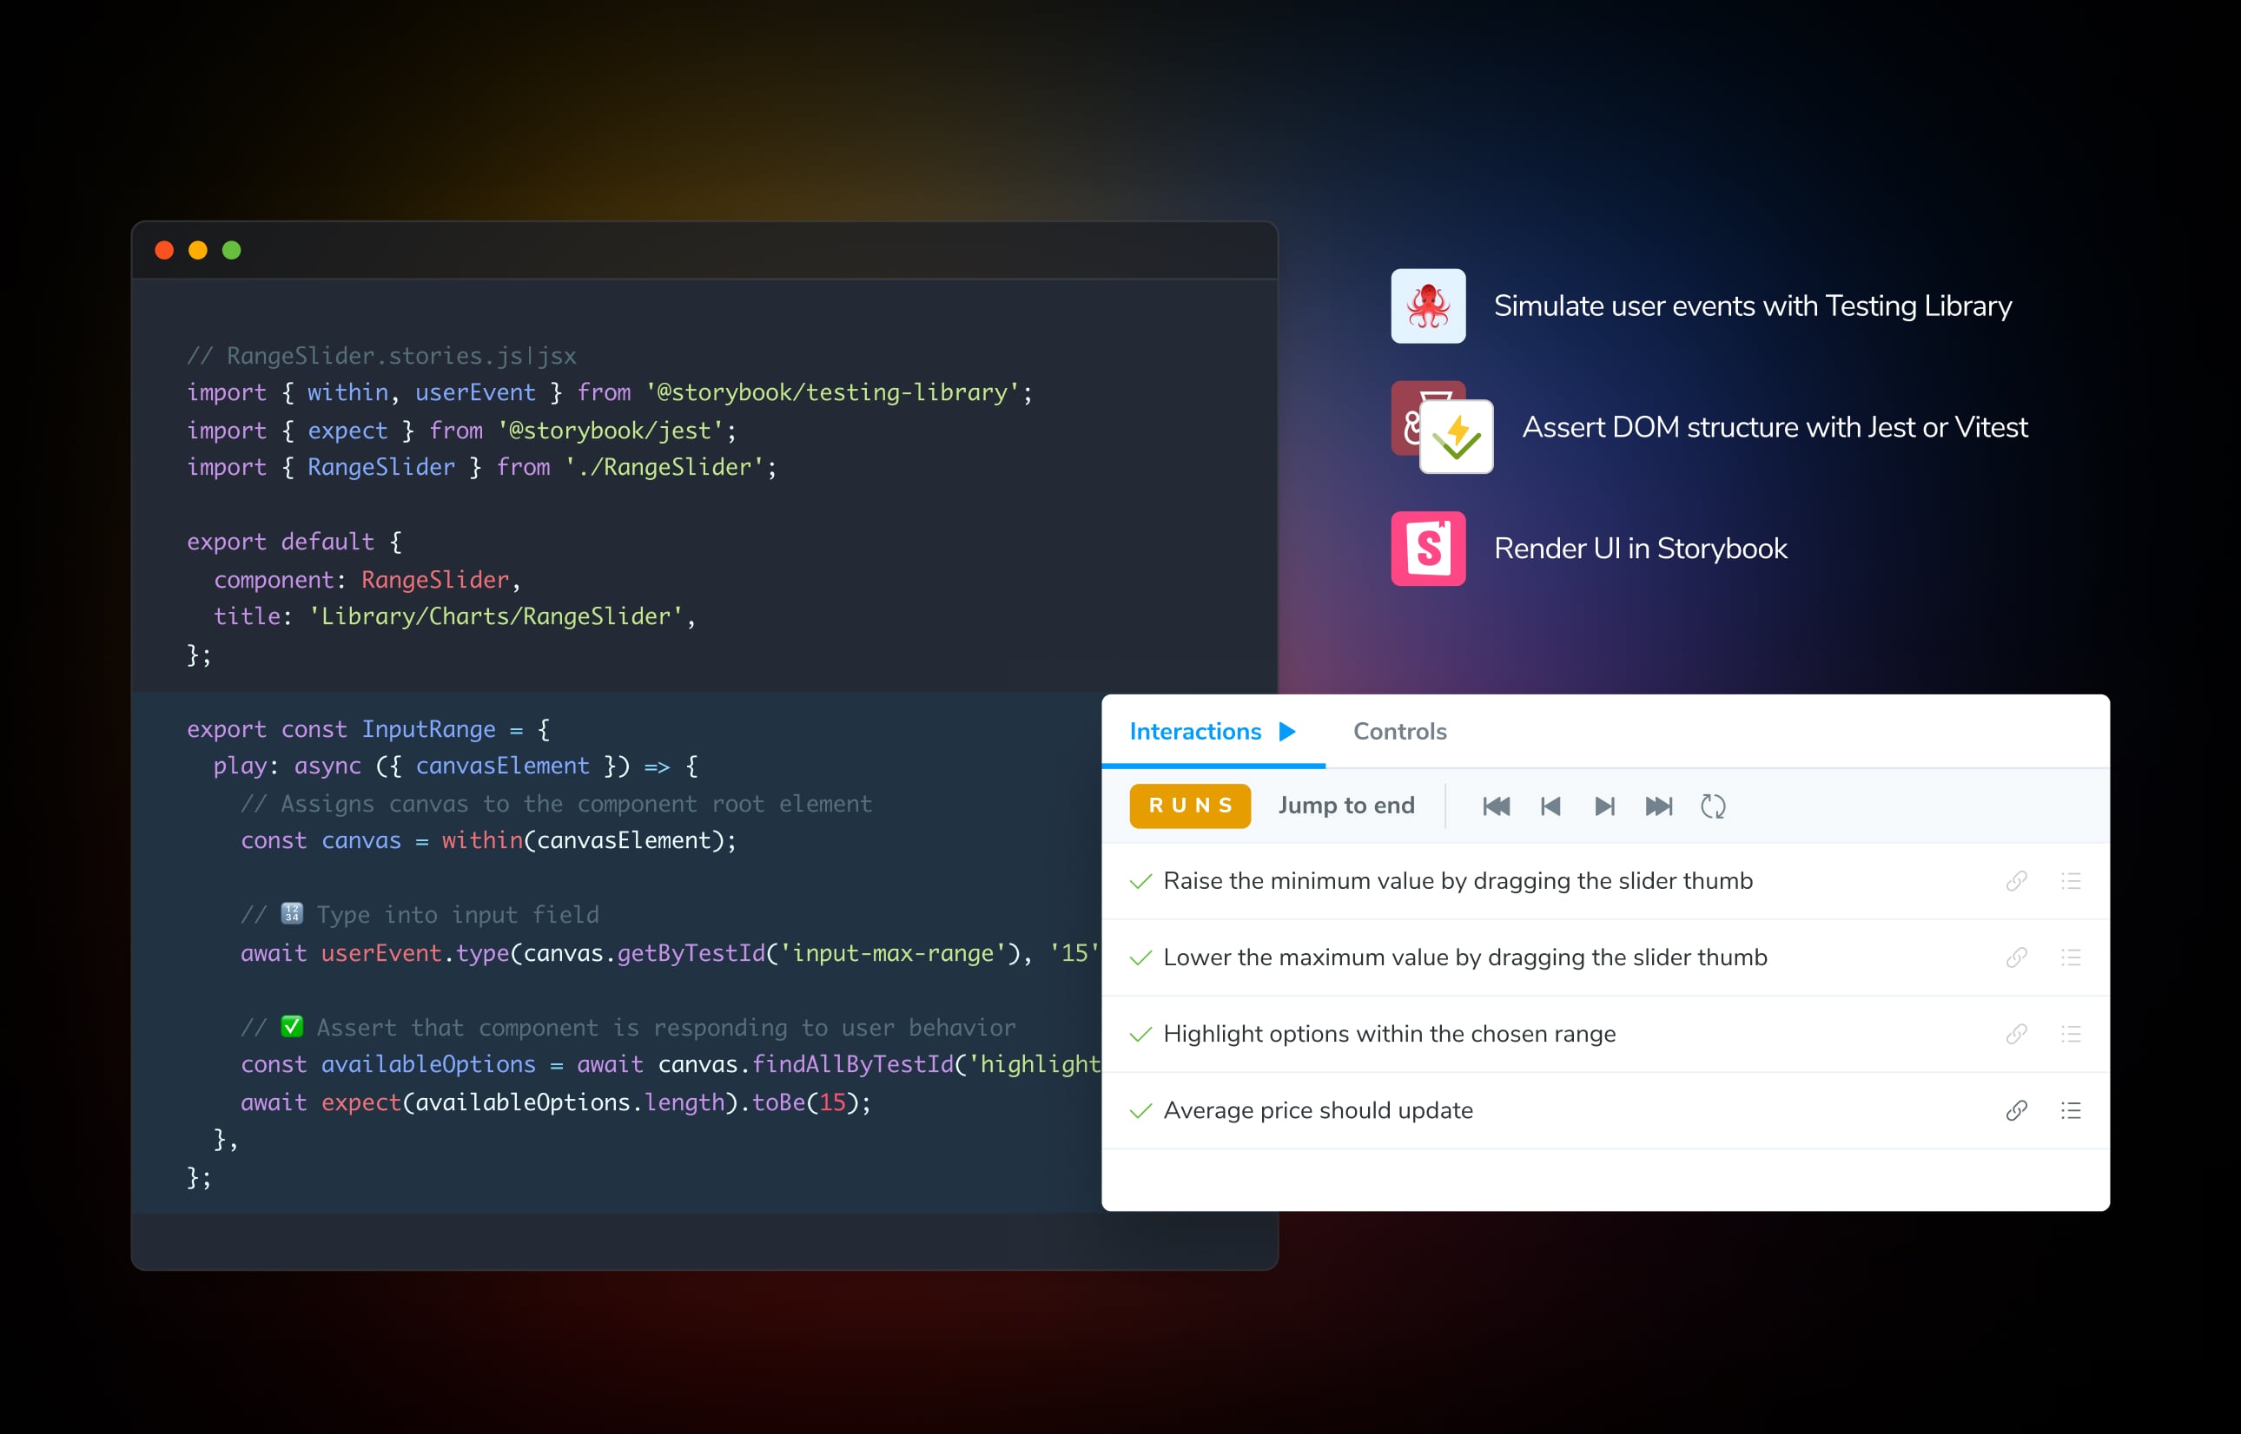Screen dimensions: 2241x1434
Task: Select Raise the minimum value interaction row
Action: [x=1458, y=881]
